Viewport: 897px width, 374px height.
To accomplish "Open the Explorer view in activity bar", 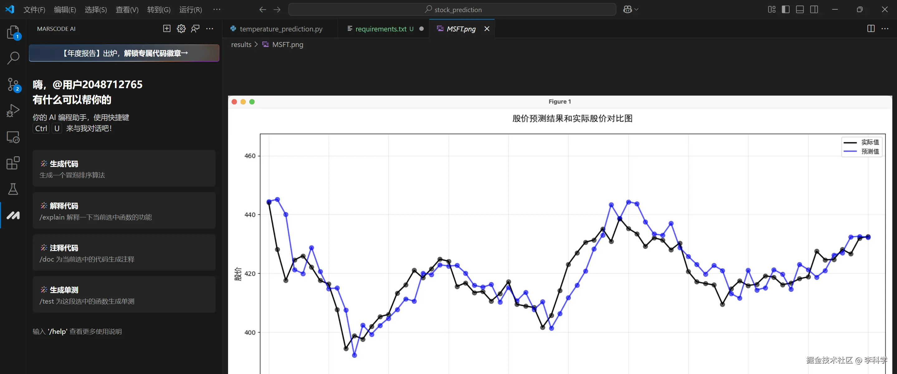I will [x=13, y=32].
